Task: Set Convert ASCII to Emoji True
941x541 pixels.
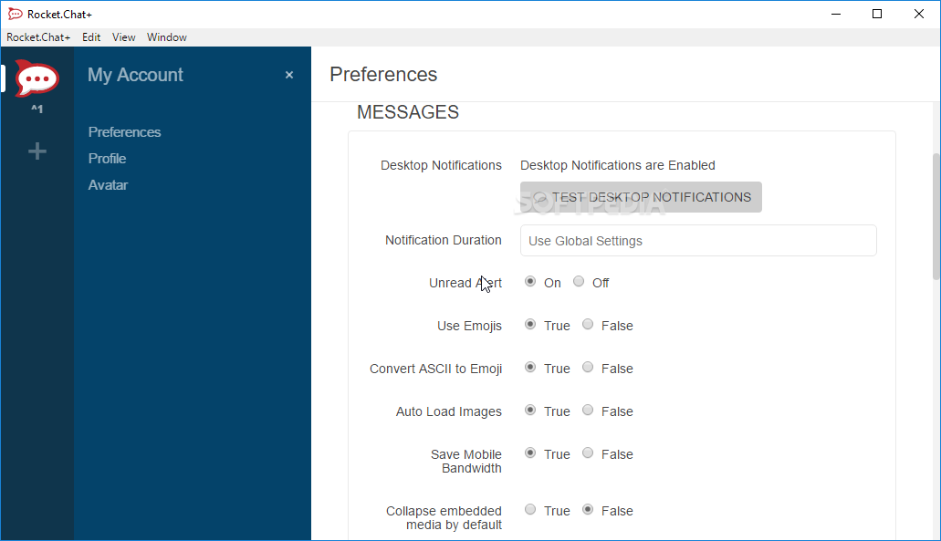Action: (530, 367)
